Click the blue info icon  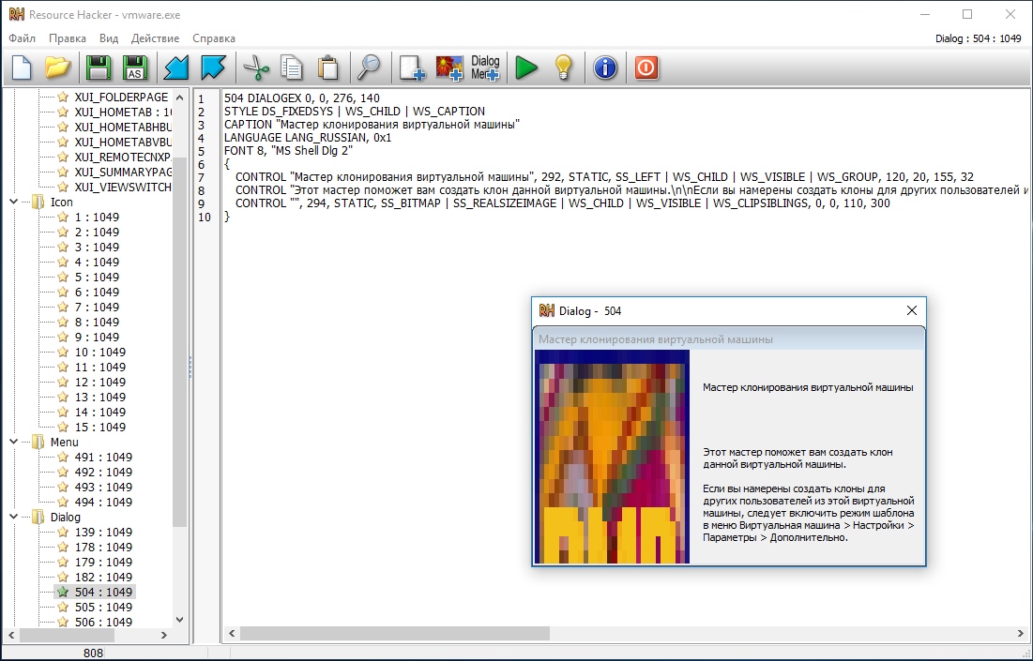pyautogui.click(x=606, y=68)
